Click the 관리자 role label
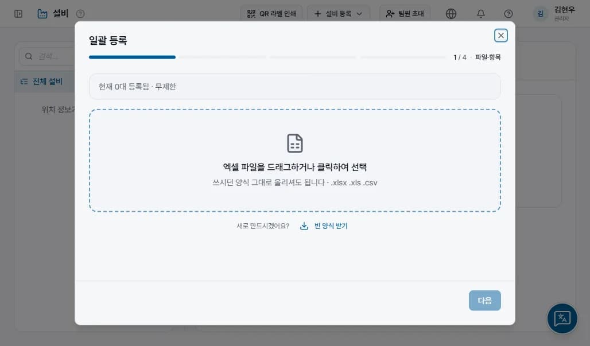The image size is (590, 346). point(561,19)
